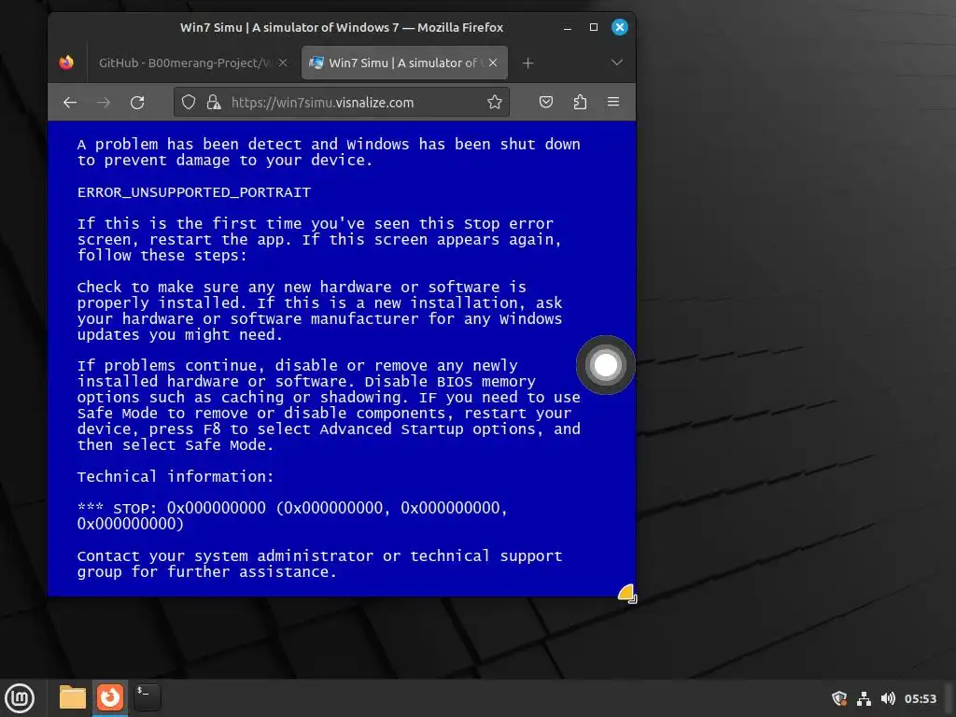Screen dimensions: 956x717
Task: Show site info via the padlock icon
Action: pyautogui.click(x=214, y=103)
